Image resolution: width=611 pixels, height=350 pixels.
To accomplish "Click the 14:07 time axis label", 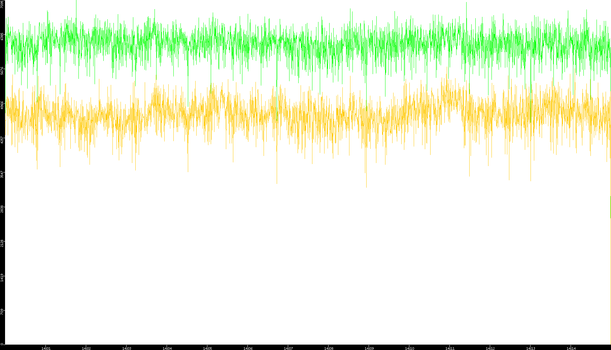I will [x=288, y=348].
